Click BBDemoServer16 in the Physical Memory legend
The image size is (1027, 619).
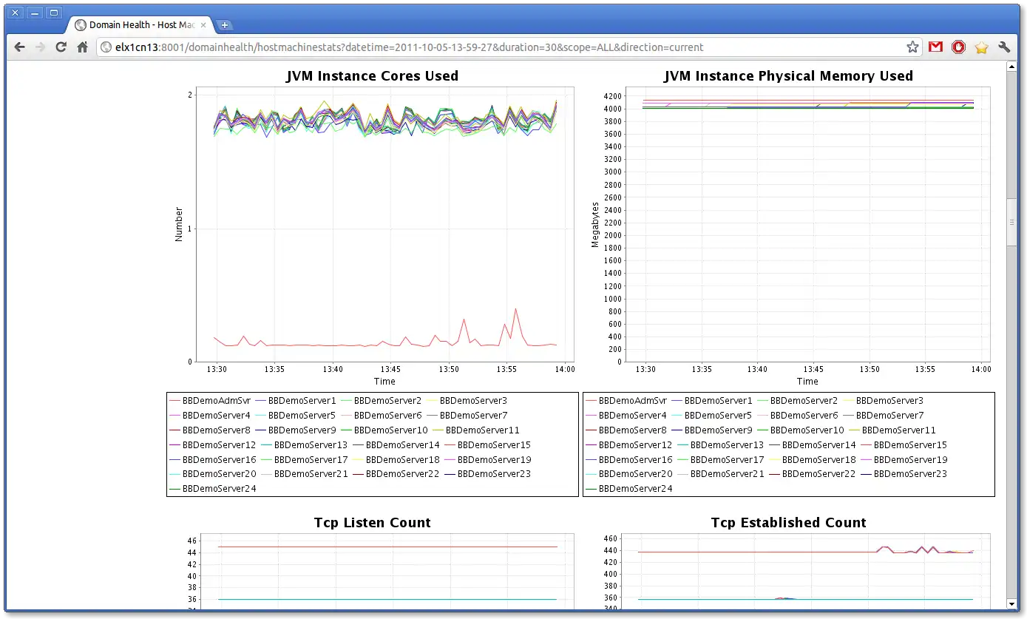click(635, 459)
